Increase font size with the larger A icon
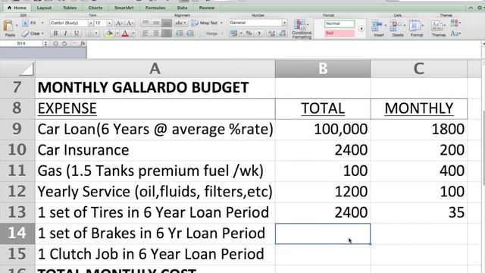 pos(119,23)
